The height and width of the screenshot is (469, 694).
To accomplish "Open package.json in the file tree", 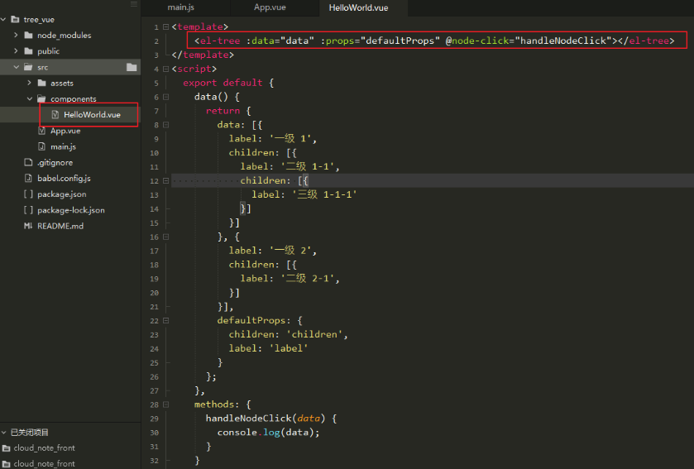I will pyautogui.click(x=61, y=194).
